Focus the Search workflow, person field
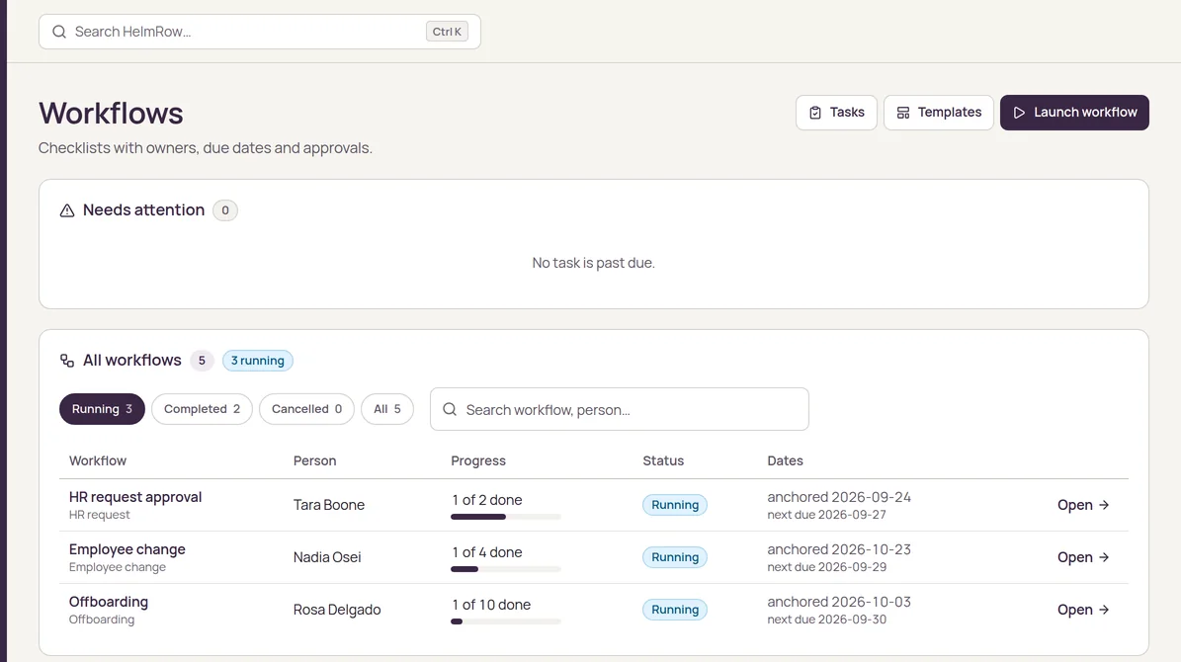Viewport: 1181px width, 662px height. click(x=619, y=409)
